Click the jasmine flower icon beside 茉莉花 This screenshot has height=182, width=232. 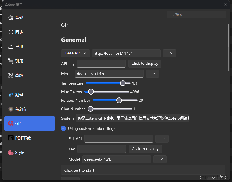[x=11, y=109]
